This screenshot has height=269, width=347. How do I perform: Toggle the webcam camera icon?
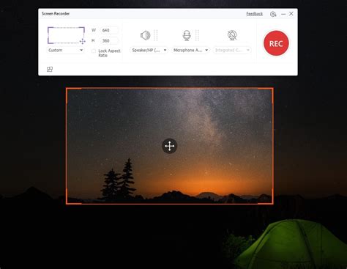[x=232, y=35]
